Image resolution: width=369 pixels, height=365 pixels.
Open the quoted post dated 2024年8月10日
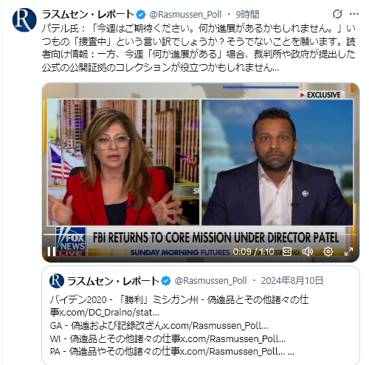(x=201, y=315)
